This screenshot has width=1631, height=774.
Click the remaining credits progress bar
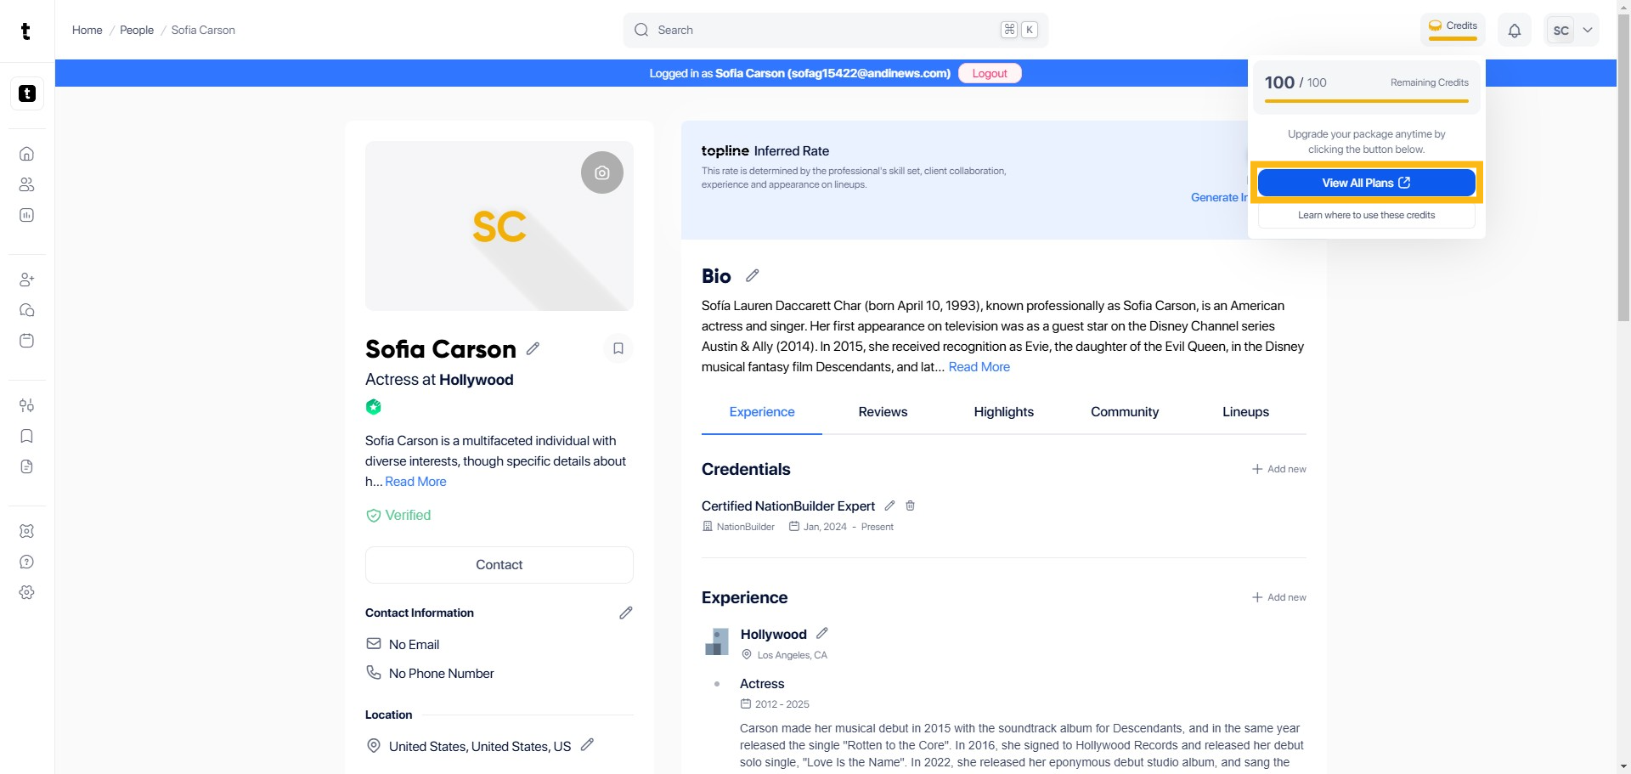[1365, 101]
